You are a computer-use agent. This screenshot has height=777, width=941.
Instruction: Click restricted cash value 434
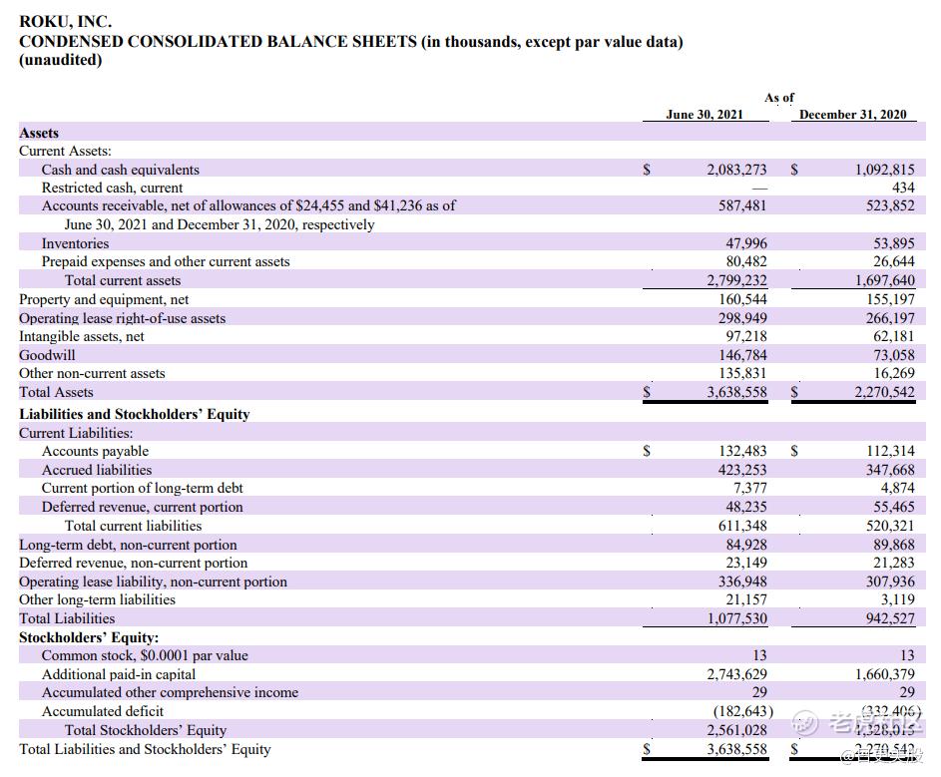pyautogui.click(x=903, y=188)
